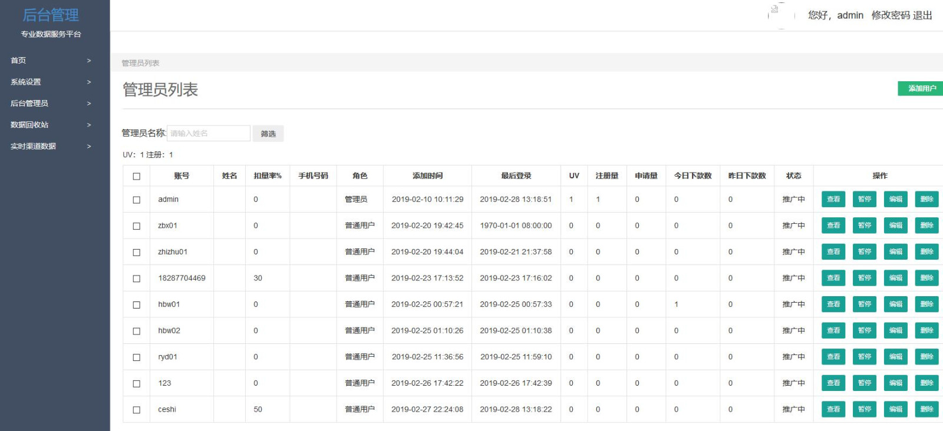The width and height of the screenshot is (943, 431).
Task: Edit the zhizhu01 user via 编辑
Action: (x=896, y=252)
